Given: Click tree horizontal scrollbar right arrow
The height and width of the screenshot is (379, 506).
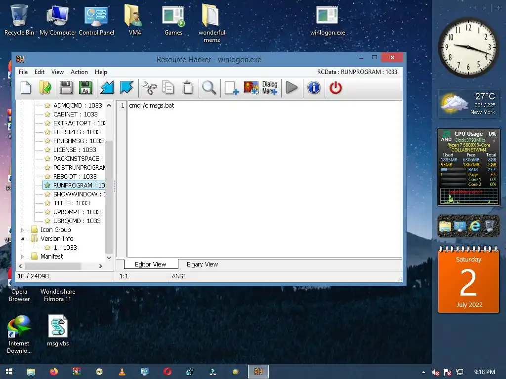Looking at the screenshot, I should [101, 266].
